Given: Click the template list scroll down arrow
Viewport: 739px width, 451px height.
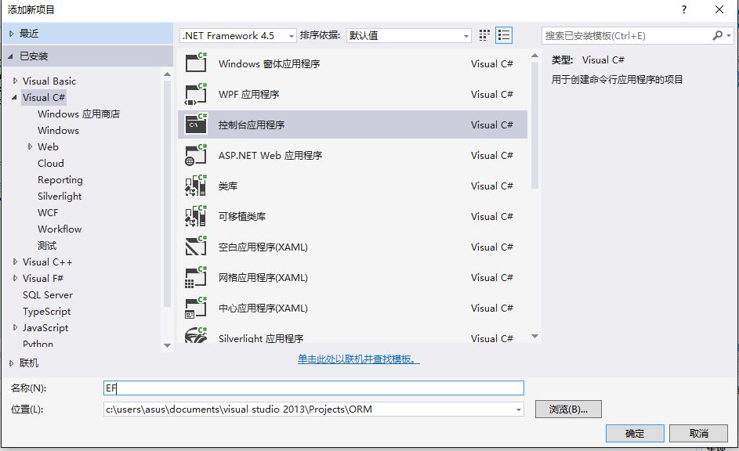Looking at the screenshot, I should click(x=534, y=336).
